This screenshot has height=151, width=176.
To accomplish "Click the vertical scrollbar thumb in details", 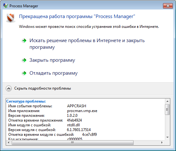I will coord(167,110).
